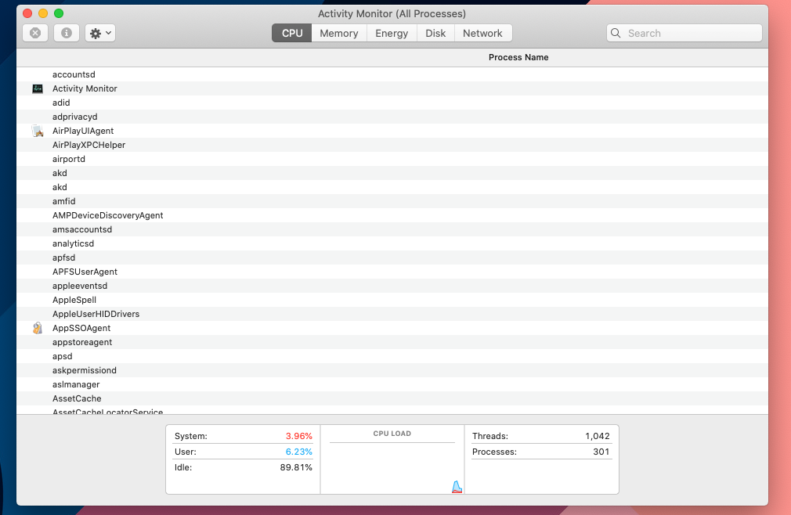The height and width of the screenshot is (515, 791).
Task: Select the Activity Monitor process row
Action: [x=392, y=88]
